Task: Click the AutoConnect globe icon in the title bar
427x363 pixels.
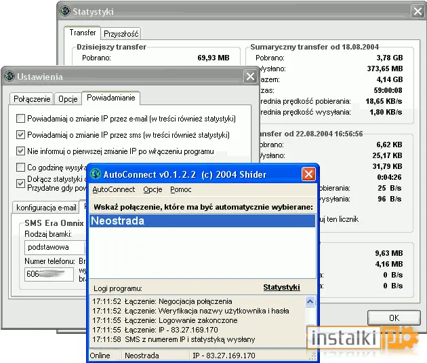Action: [x=96, y=174]
